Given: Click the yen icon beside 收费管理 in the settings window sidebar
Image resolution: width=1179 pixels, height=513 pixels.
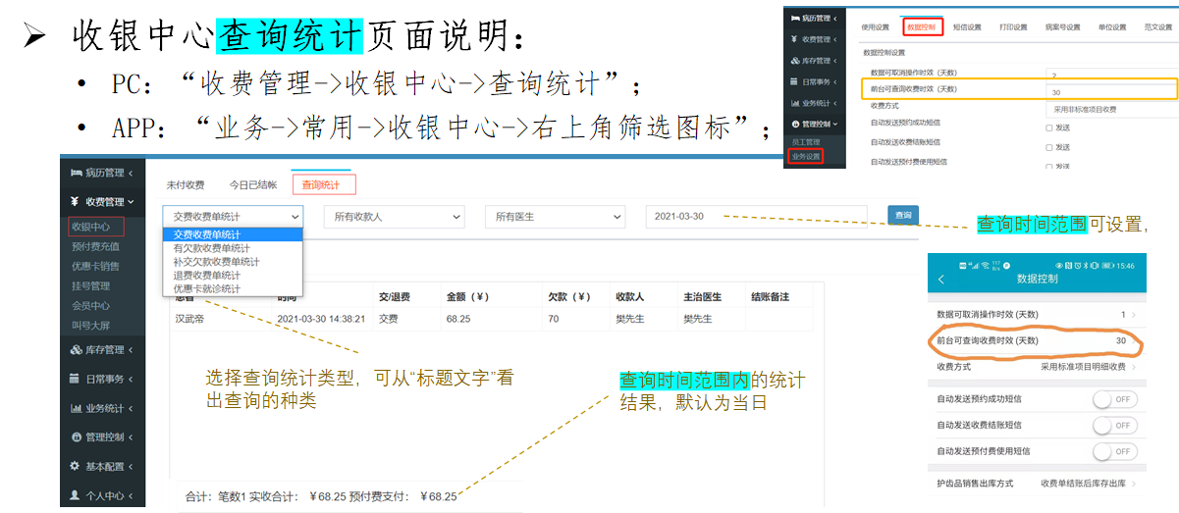Looking at the screenshot, I should pyautogui.click(x=795, y=39).
